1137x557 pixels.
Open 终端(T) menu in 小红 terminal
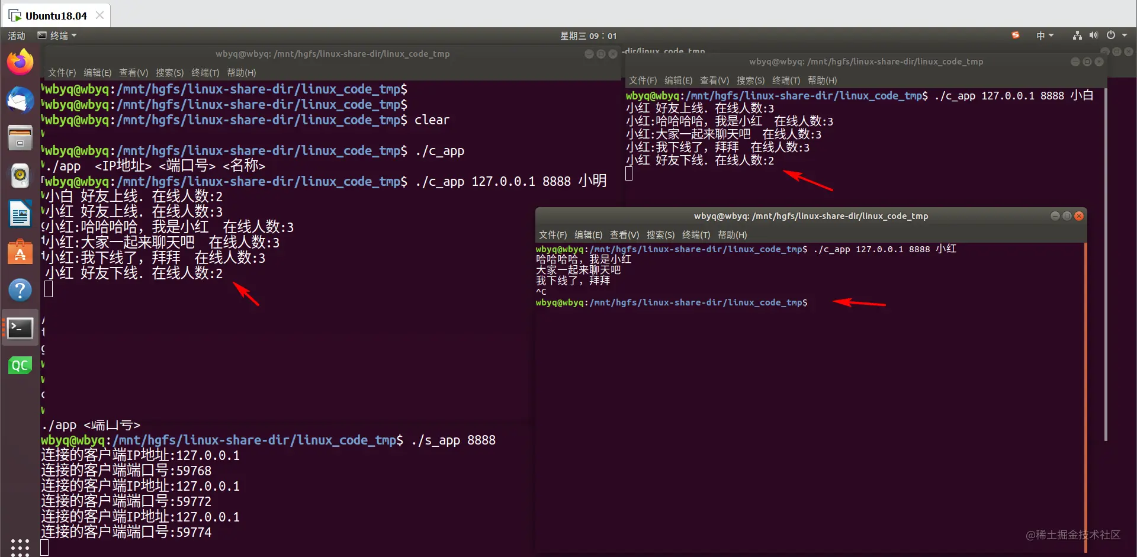(696, 234)
